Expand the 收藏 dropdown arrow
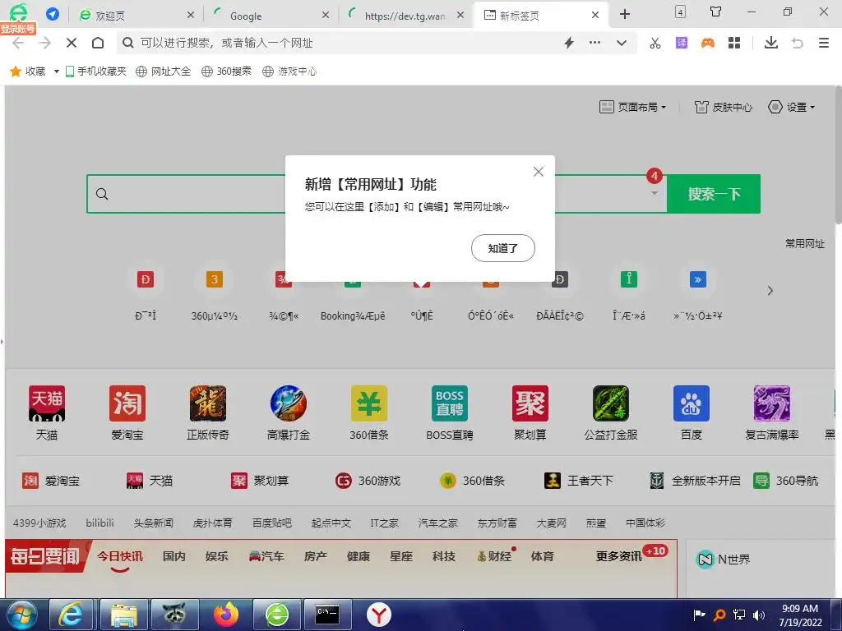Viewport: 842px width, 631px height. [x=57, y=71]
